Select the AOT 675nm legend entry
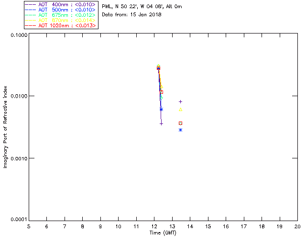Image resolution: width=306 pixels, height=245 pixels. 60,15
